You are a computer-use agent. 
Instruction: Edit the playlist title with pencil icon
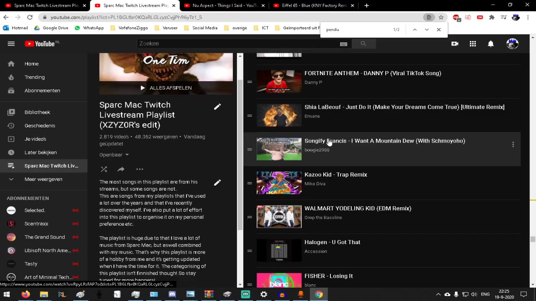(217, 107)
